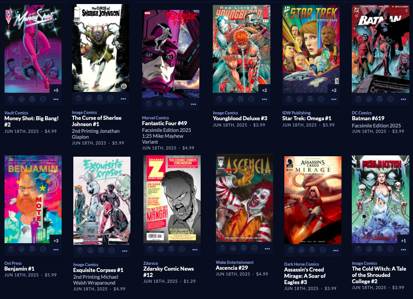Open the Zdarsky Comic News #12 title link

(169, 272)
